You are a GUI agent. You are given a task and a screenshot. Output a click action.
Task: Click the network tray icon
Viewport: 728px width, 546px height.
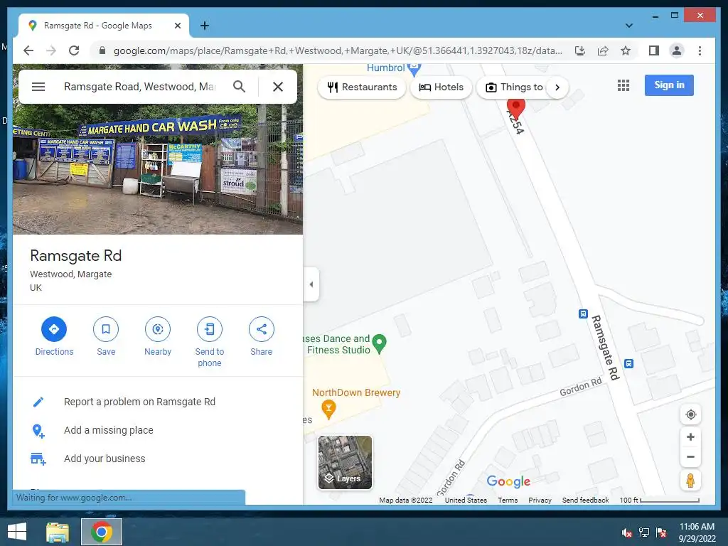[x=644, y=532]
